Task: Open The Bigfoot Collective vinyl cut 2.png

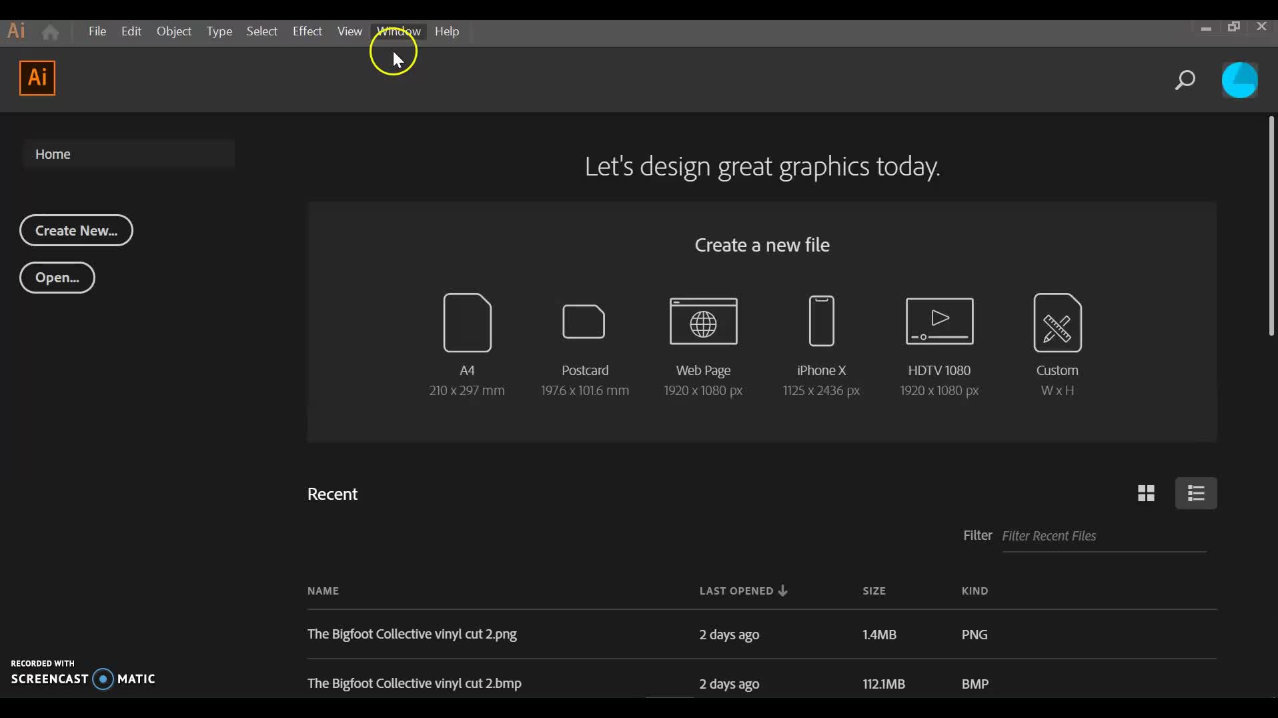Action: [412, 634]
